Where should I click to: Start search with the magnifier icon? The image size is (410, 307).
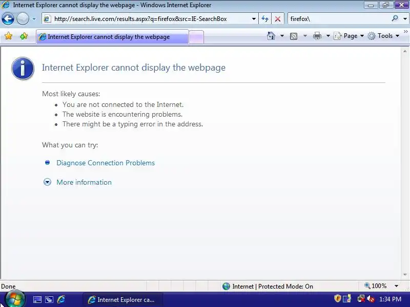(395, 18)
